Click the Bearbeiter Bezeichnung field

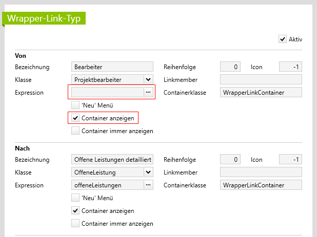coord(112,67)
